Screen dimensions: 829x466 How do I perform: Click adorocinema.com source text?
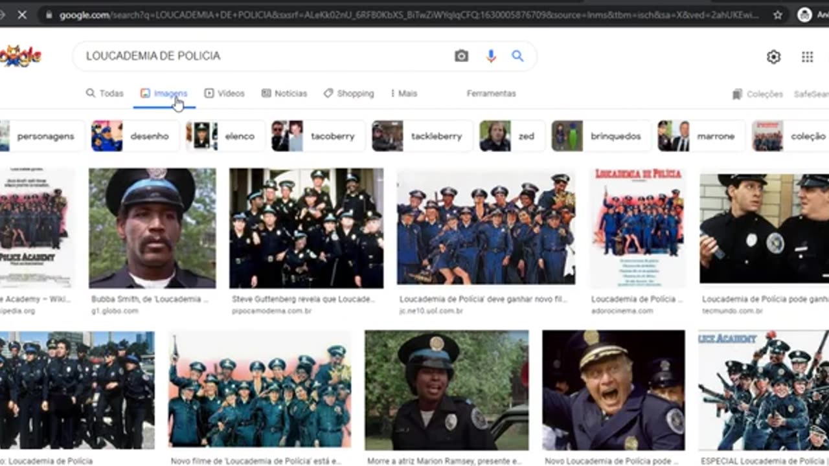coord(622,311)
